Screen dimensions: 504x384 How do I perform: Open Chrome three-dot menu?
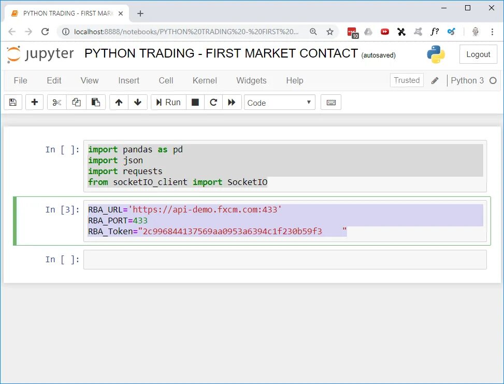(492, 32)
